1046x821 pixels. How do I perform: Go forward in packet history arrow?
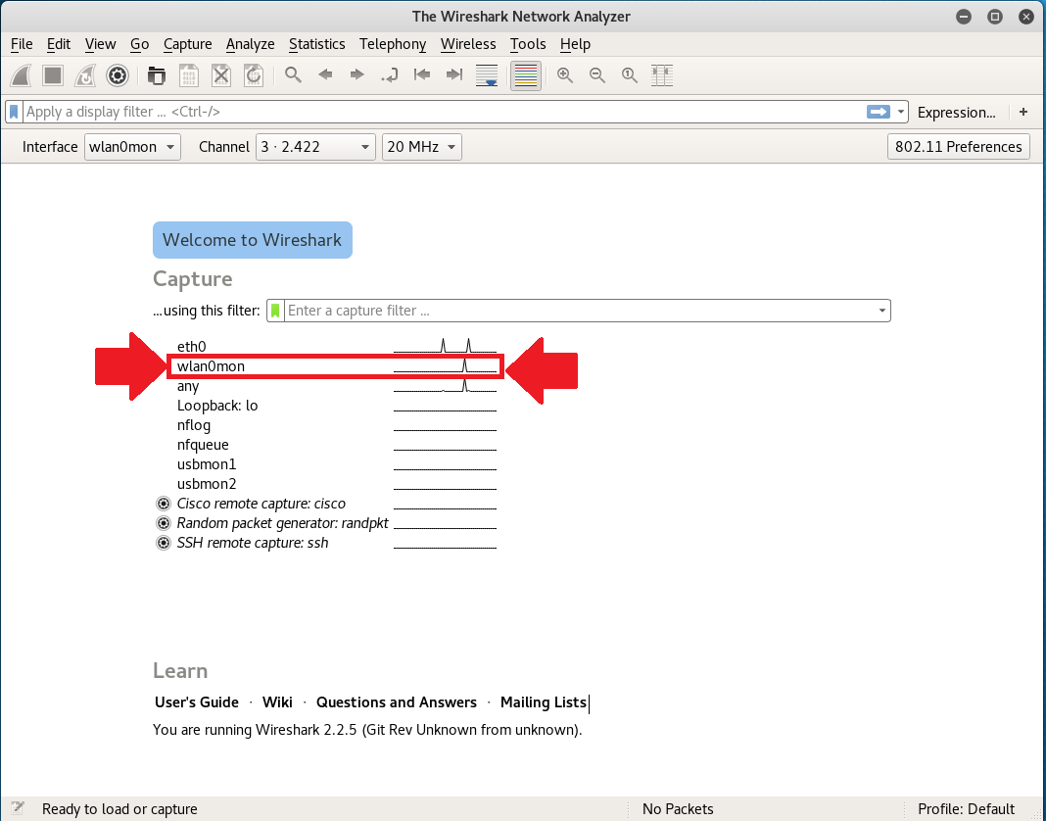tap(357, 74)
